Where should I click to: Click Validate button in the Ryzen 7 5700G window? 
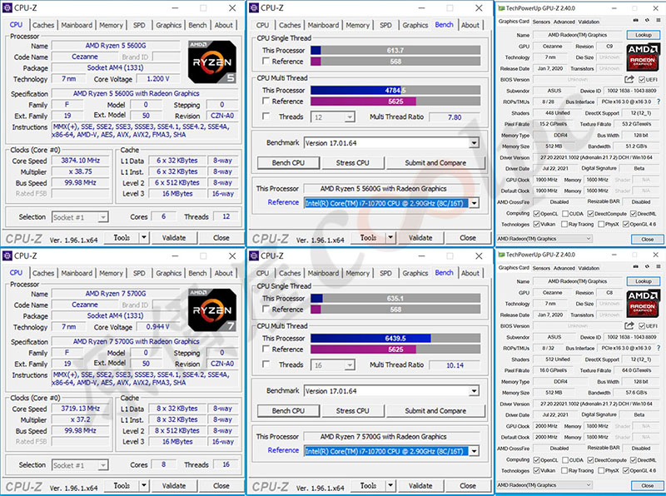(174, 486)
